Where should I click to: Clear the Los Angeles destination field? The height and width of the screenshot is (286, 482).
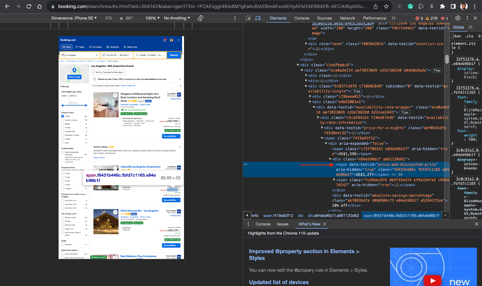pyautogui.click(x=97, y=55)
